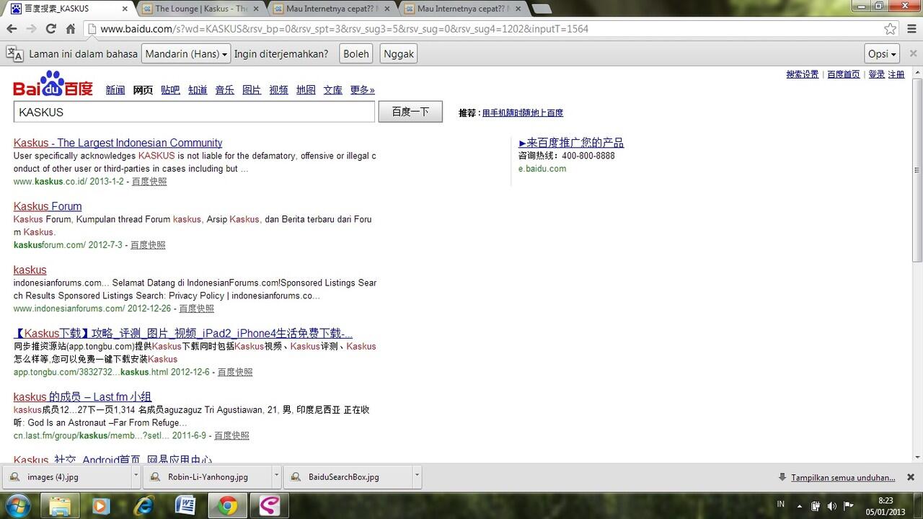Bookmark this page with the star icon
Screen dimensions: 923x519
[891, 29]
